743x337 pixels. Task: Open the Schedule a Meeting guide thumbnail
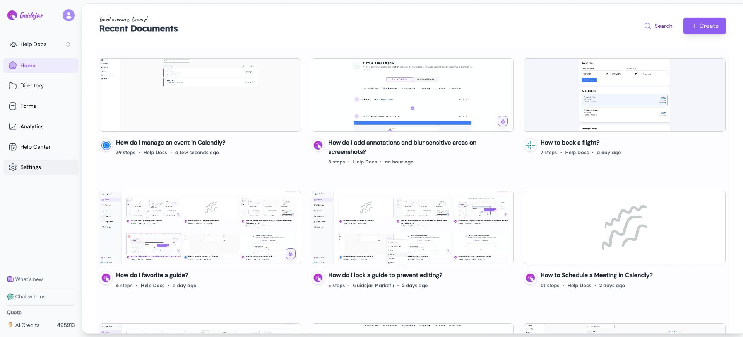[624, 228]
